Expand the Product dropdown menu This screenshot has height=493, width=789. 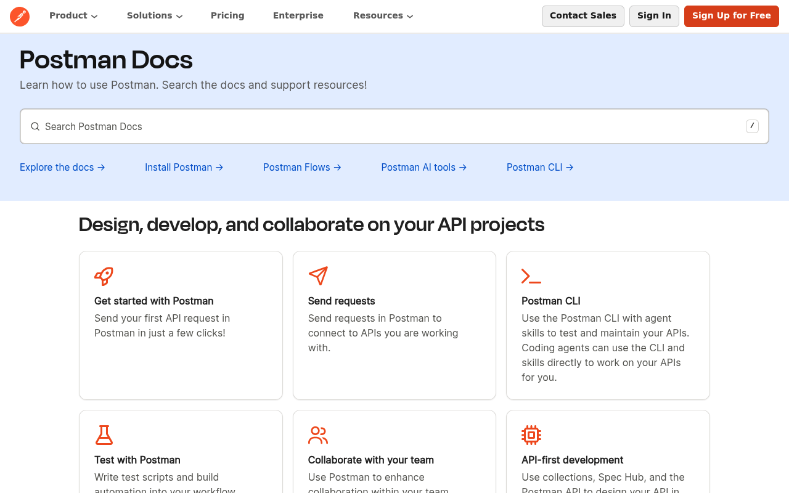click(x=73, y=15)
